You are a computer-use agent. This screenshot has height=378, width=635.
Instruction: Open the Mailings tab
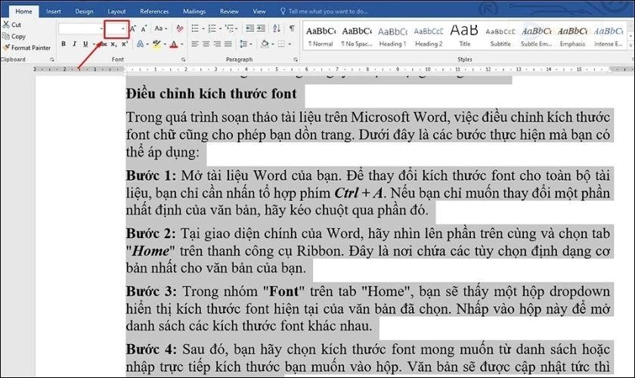[x=194, y=11]
